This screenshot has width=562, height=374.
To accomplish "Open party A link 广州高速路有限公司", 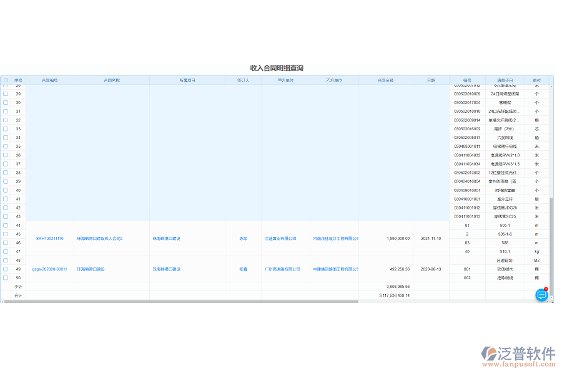I will tap(282, 269).
